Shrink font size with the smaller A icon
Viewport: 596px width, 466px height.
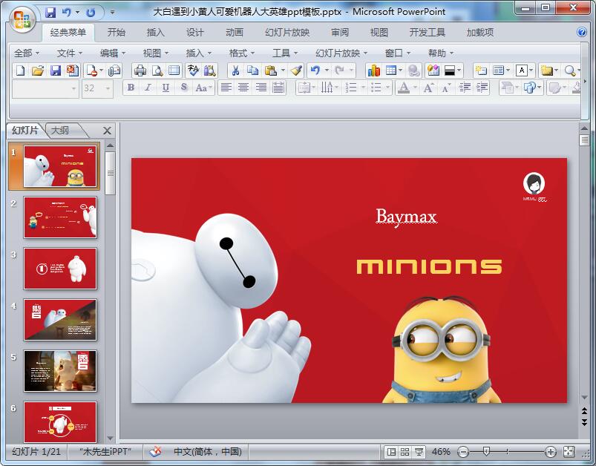click(x=446, y=88)
